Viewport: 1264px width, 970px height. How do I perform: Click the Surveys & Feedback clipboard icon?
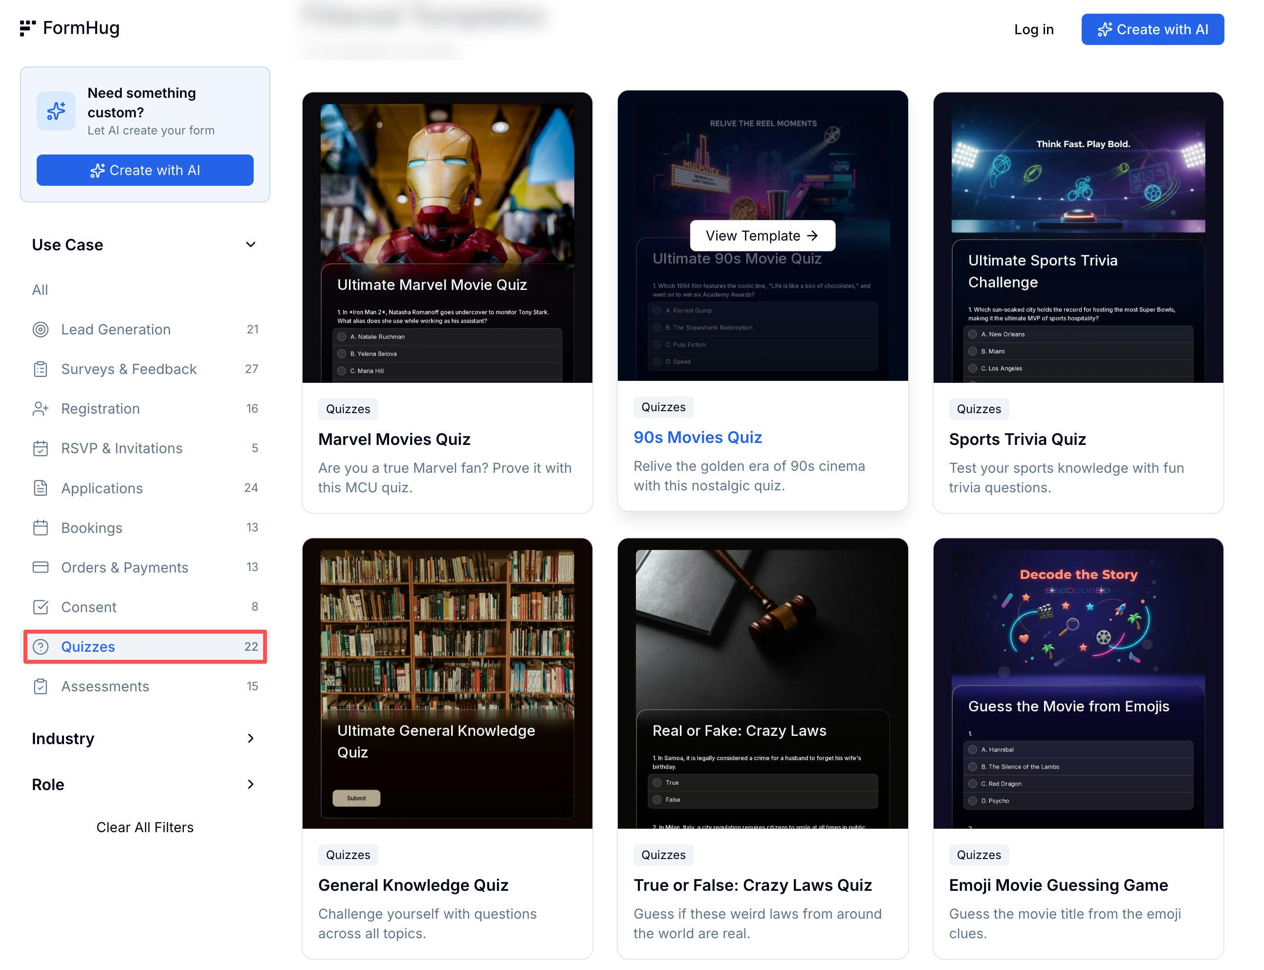tap(41, 369)
